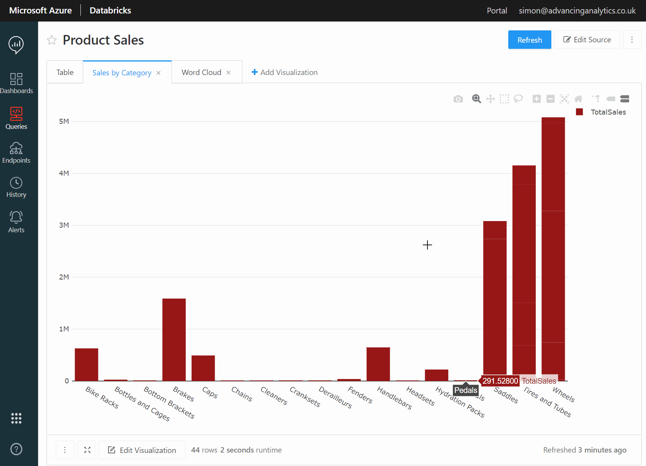This screenshot has width=646, height=466.
Task: Open Alerts in the sidebar
Action: 16,221
